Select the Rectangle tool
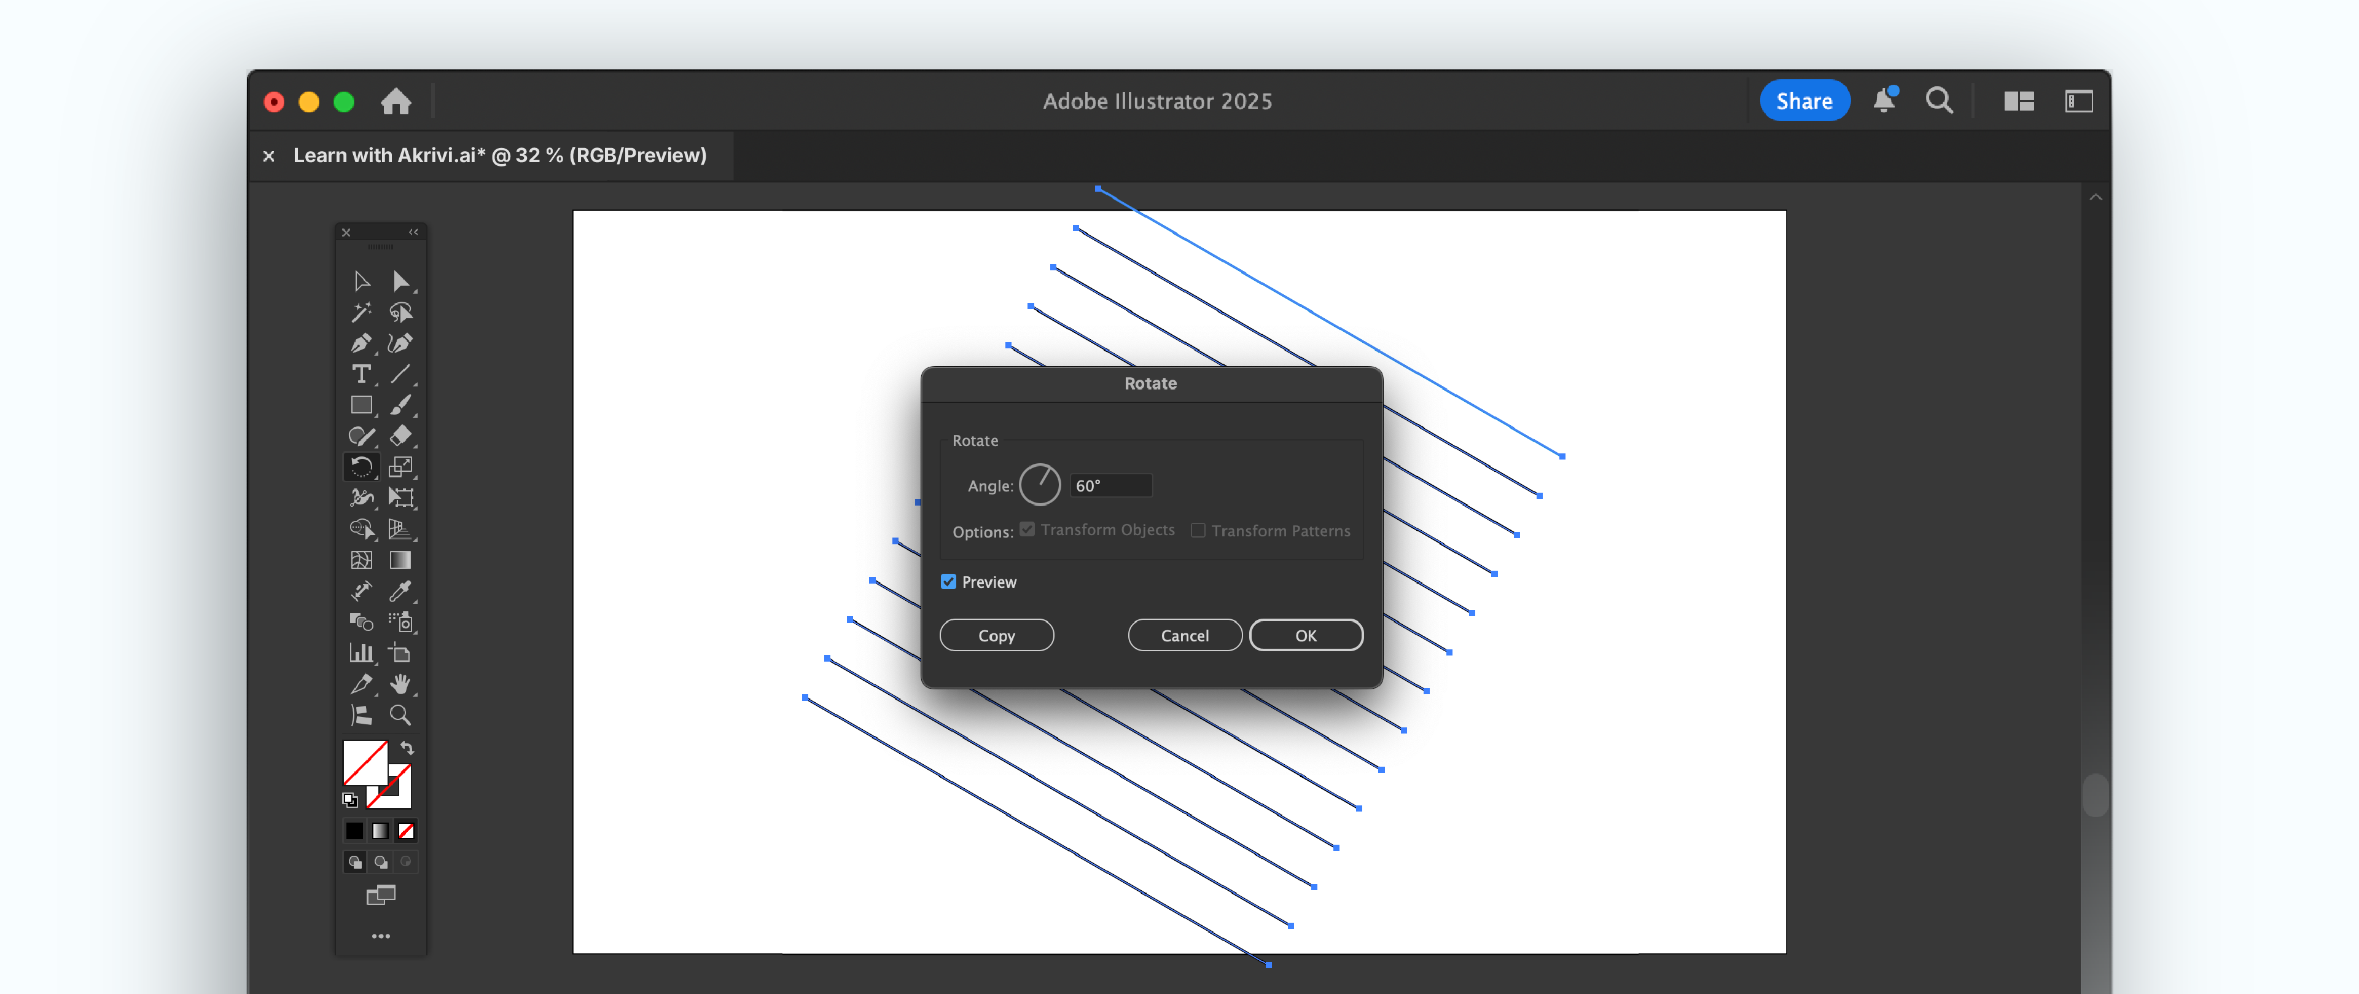The image size is (2359, 994). [362, 405]
